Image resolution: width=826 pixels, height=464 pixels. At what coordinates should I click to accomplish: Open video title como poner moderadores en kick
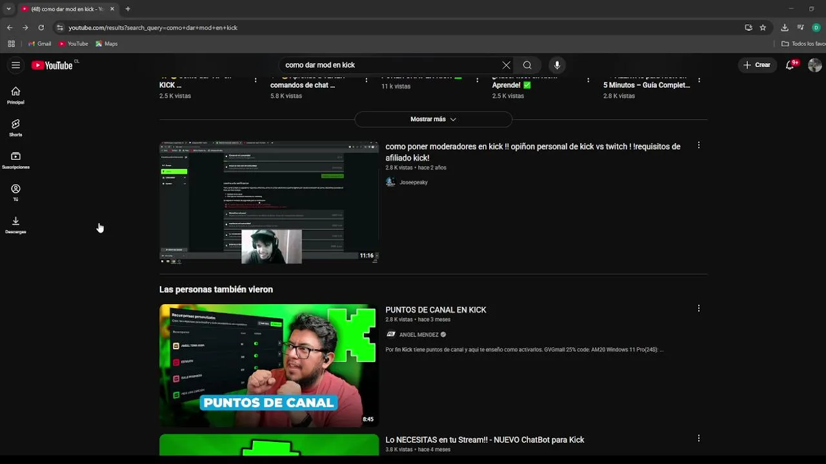point(533,152)
